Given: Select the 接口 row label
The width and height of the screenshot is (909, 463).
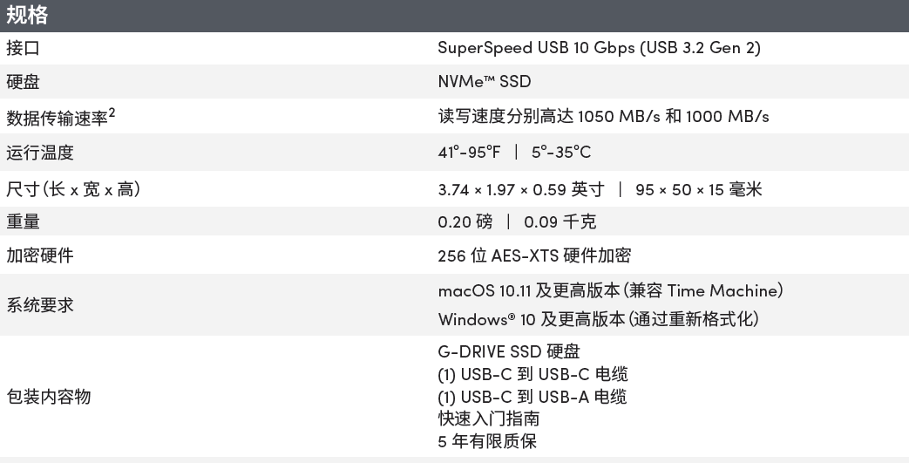Looking at the screenshot, I should coord(23,48).
